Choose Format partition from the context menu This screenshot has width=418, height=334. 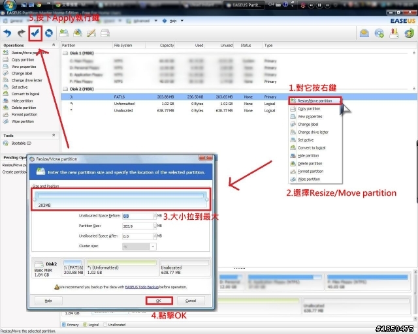coord(310,172)
